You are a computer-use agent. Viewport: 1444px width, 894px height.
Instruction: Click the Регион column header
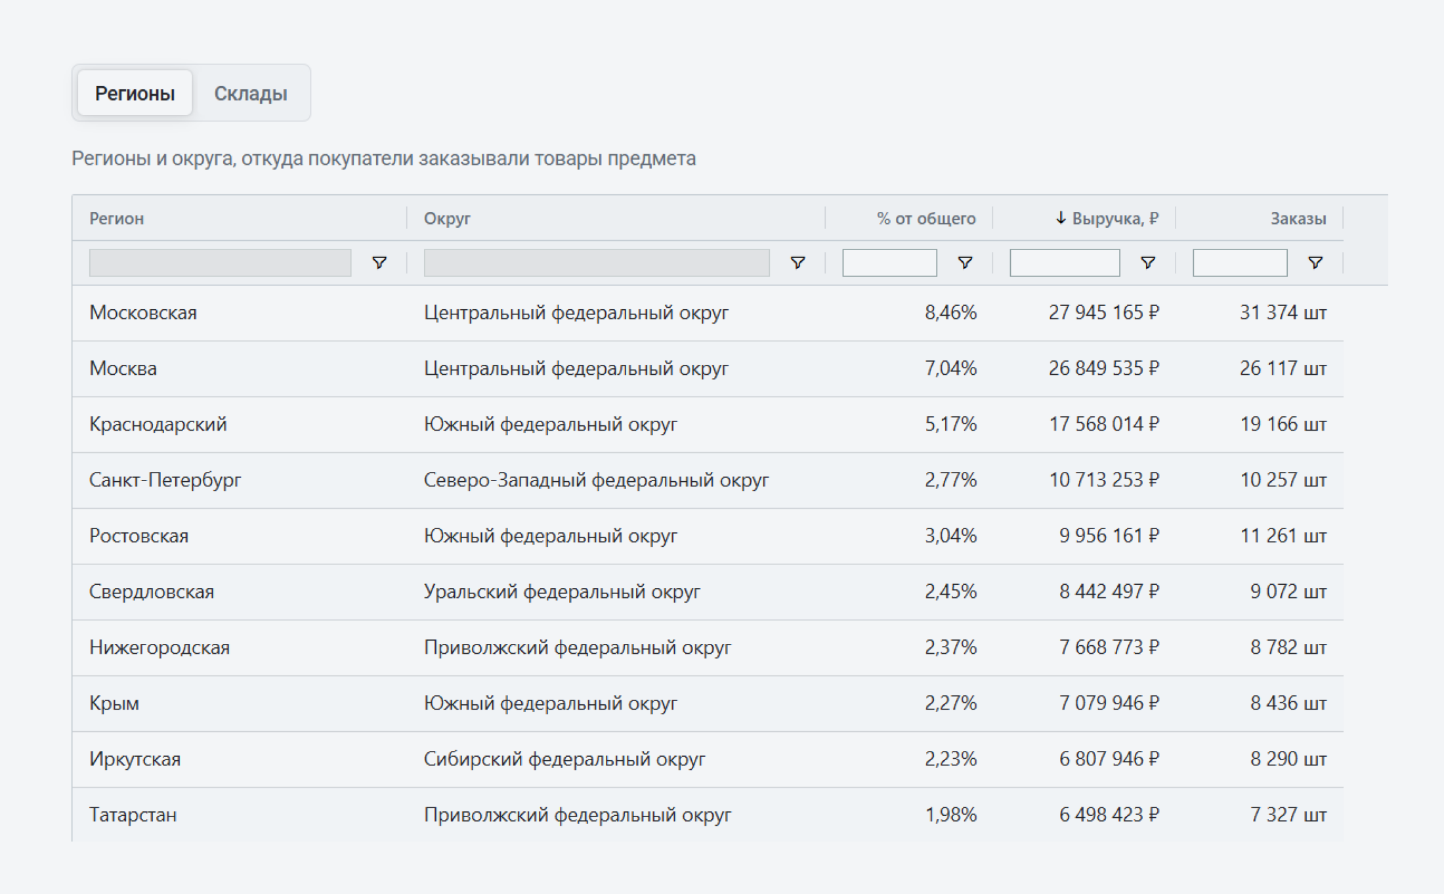click(117, 219)
